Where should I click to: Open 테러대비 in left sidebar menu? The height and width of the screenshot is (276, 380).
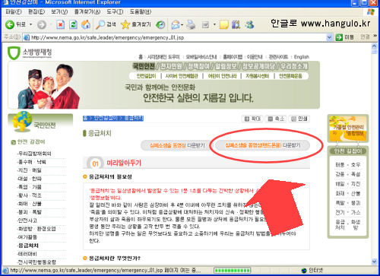(x=27, y=254)
